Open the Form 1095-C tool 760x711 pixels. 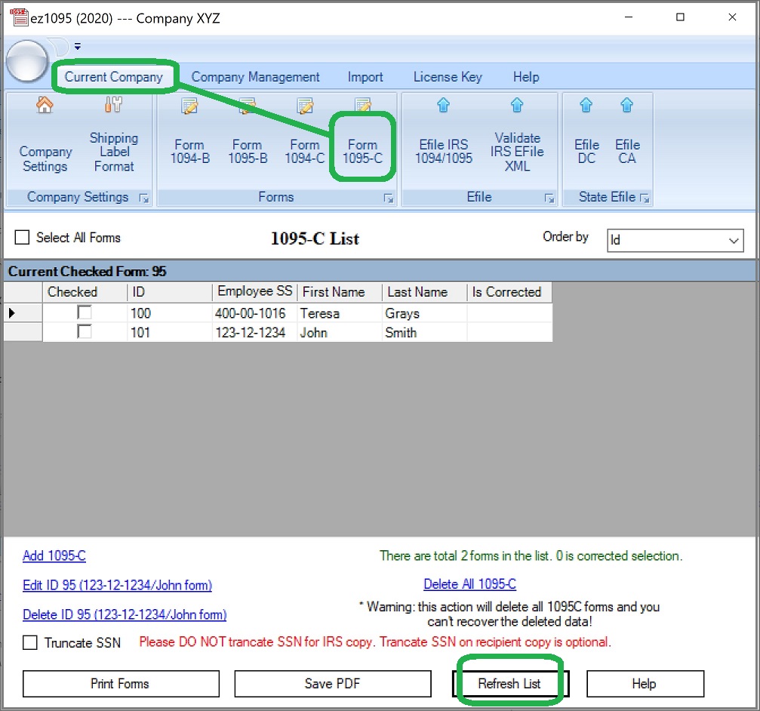pos(363,145)
